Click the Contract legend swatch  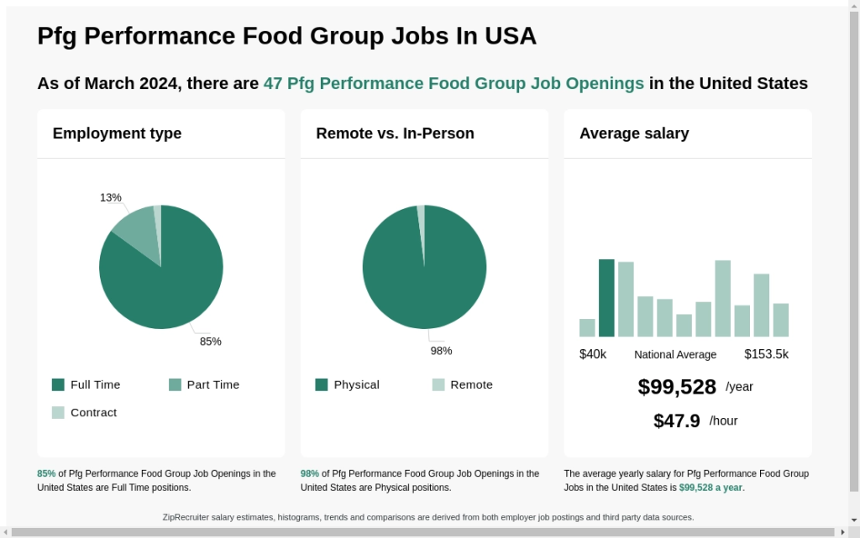click(58, 413)
